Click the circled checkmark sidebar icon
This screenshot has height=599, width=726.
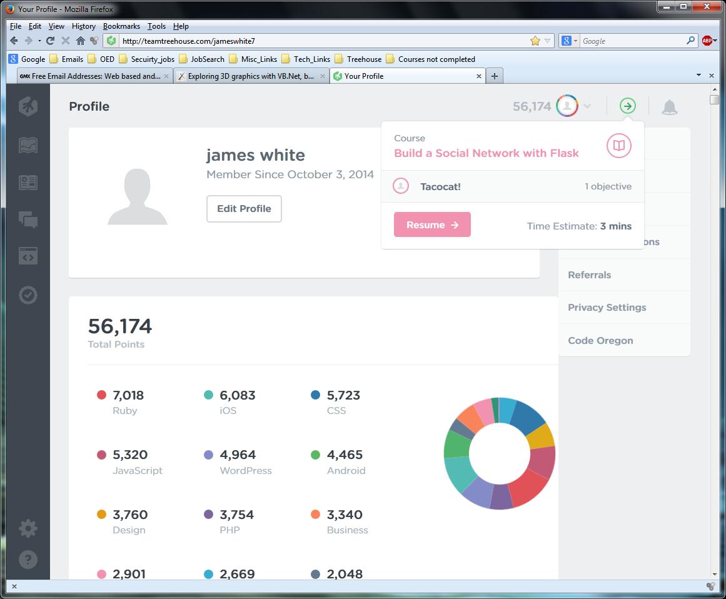tap(28, 295)
